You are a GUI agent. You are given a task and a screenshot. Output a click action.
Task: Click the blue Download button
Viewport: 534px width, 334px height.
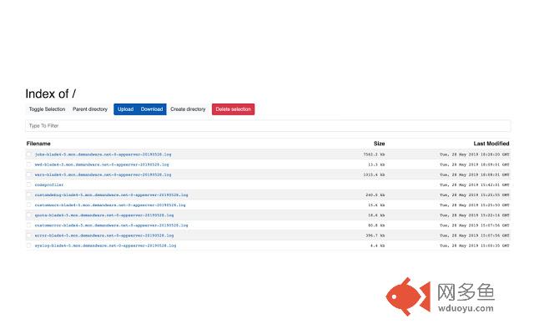click(152, 109)
